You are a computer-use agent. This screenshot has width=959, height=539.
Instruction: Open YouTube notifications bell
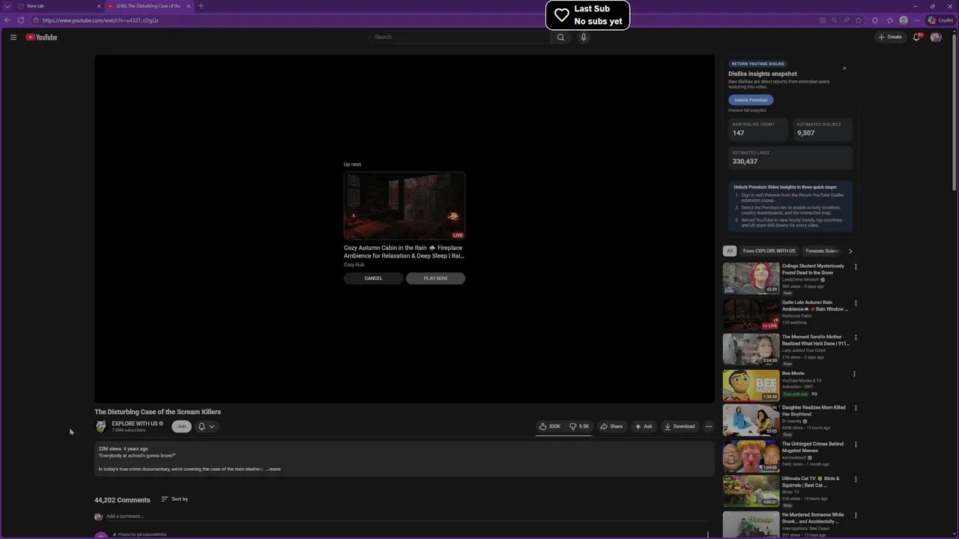(x=916, y=37)
